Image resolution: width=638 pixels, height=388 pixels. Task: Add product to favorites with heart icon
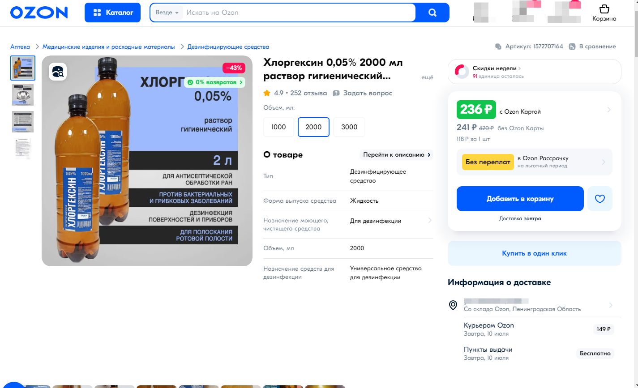pos(600,199)
